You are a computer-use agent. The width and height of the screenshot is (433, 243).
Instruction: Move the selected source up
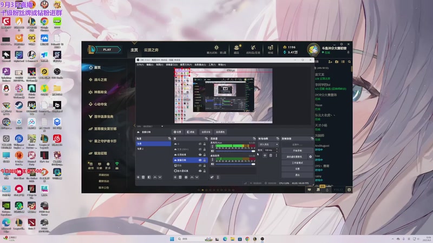(x=192, y=177)
